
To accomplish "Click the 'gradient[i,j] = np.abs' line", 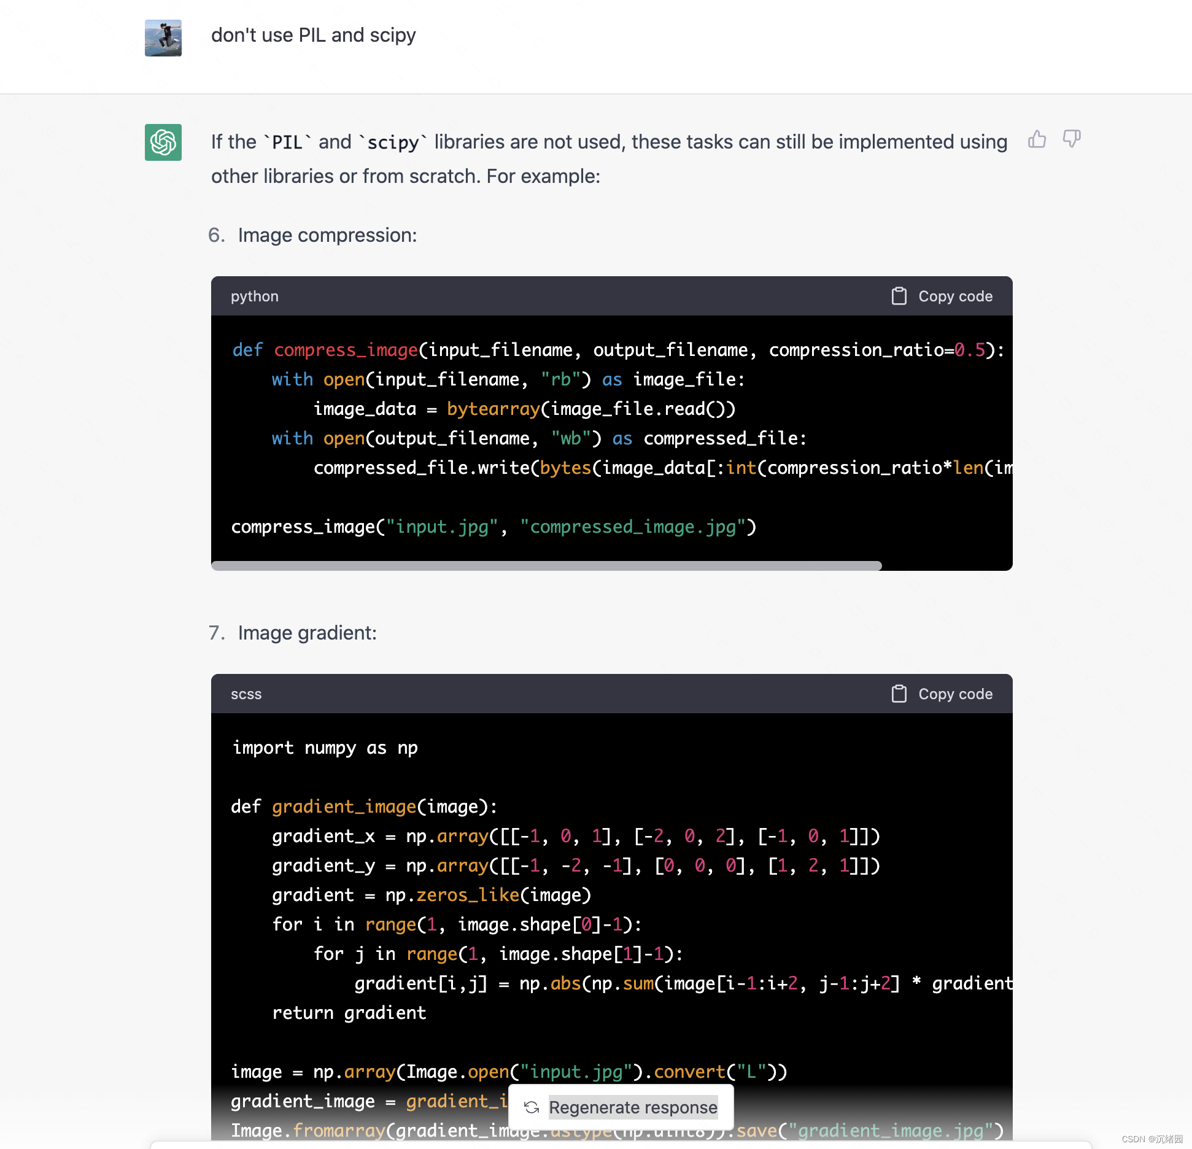I will (x=683, y=983).
